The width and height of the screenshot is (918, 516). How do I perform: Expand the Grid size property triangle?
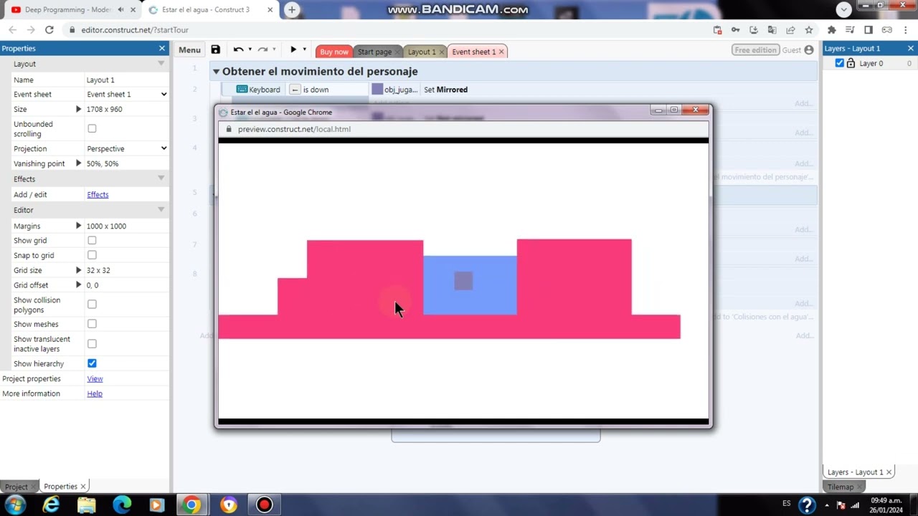[79, 270]
